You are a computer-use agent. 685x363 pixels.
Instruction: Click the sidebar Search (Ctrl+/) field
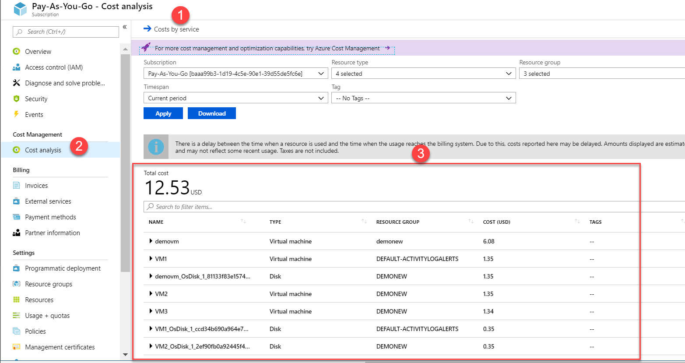coord(66,32)
